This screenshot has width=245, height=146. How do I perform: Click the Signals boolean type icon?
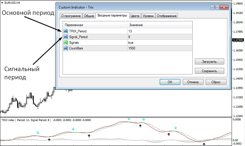66,43
